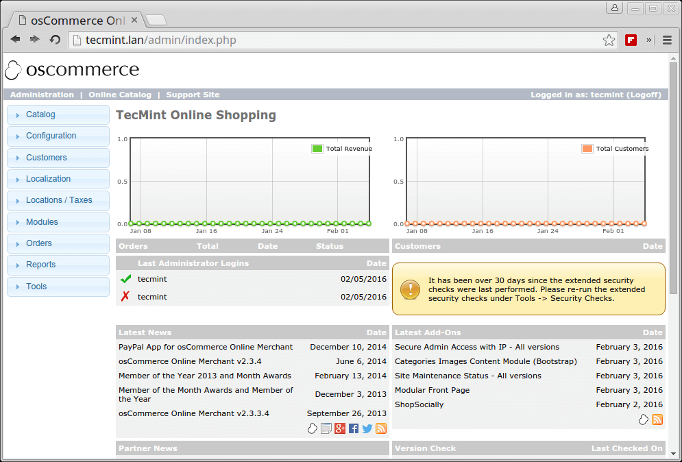Open the Chrome user profile button

(615, 8)
